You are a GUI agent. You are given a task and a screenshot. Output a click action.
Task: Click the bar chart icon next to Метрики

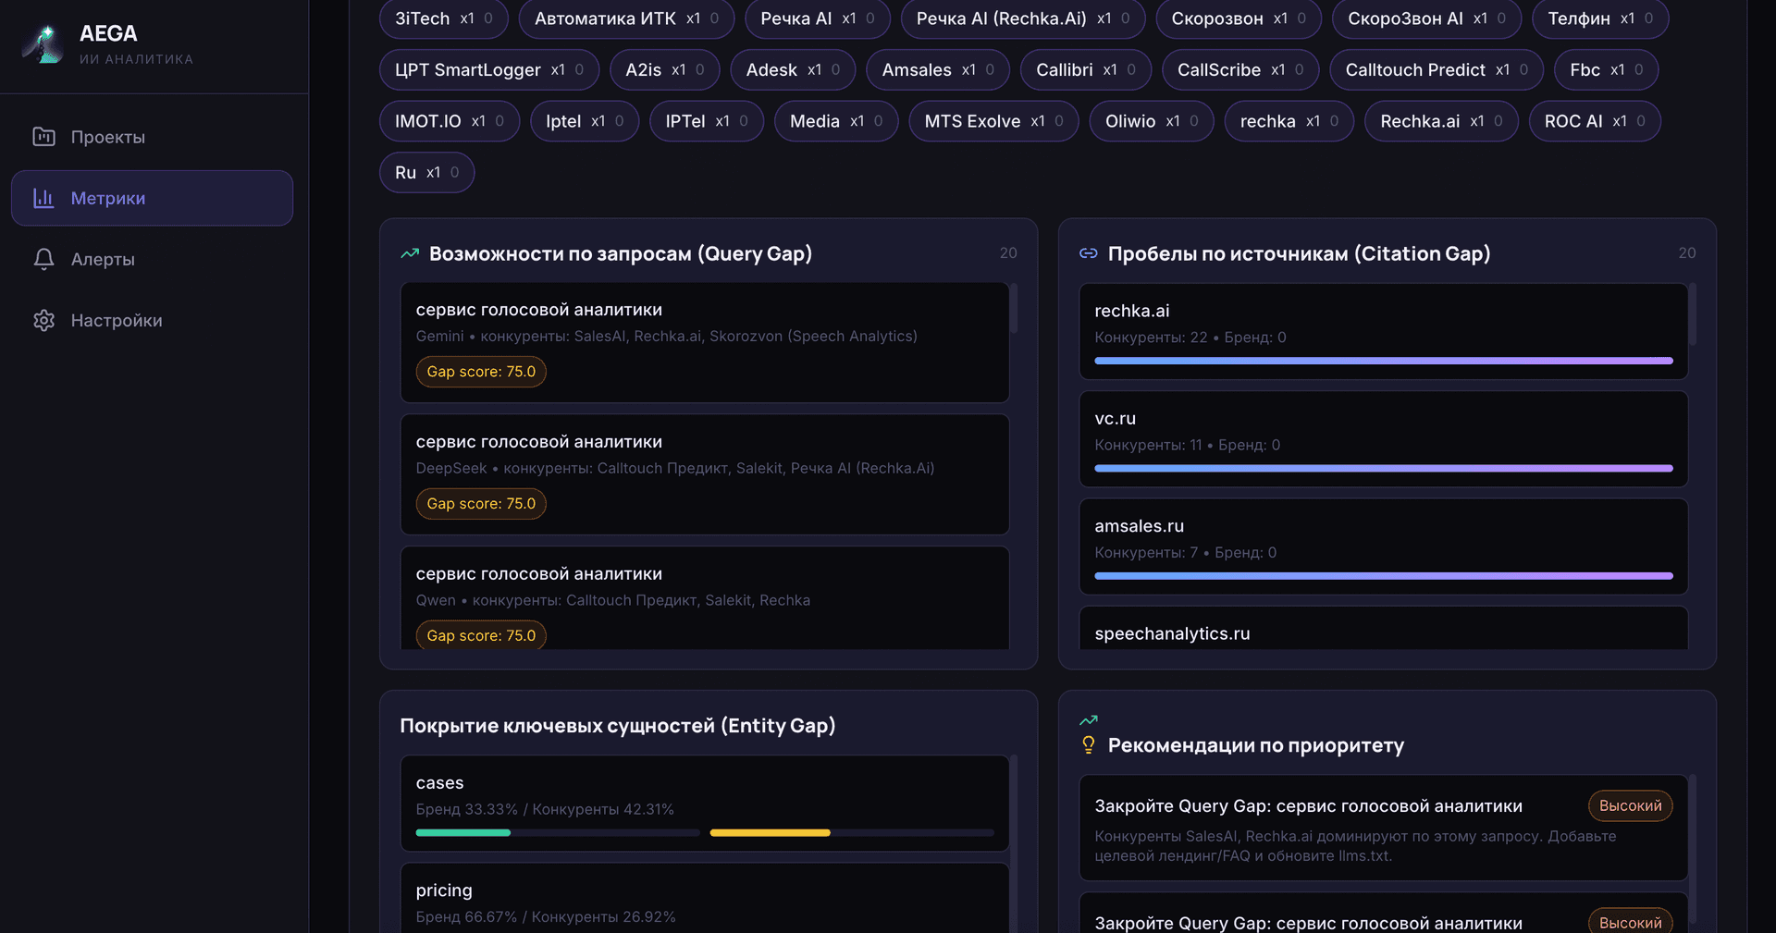click(43, 197)
